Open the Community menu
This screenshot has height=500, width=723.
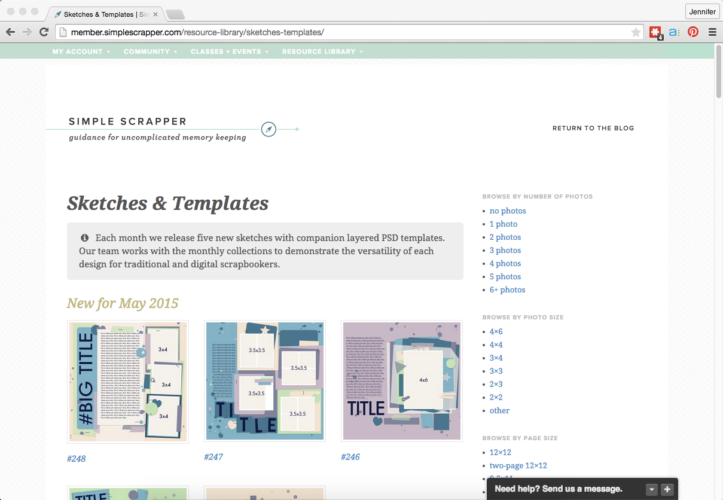click(x=150, y=51)
